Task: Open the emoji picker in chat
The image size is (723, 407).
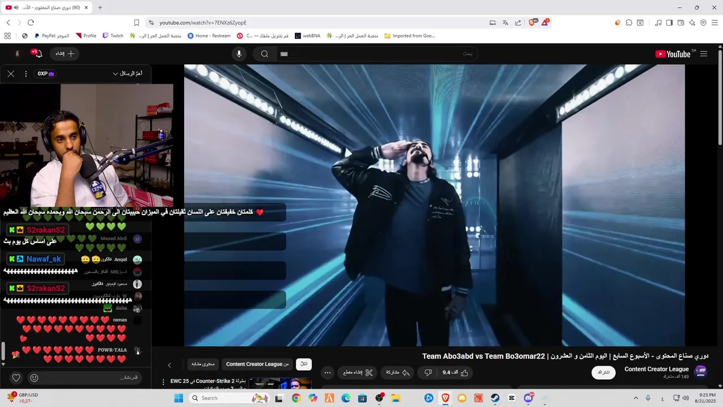Action: point(34,378)
